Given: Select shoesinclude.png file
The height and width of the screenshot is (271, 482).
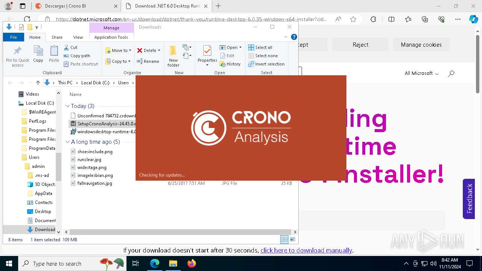Looking at the screenshot, I should click(x=95, y=151).
